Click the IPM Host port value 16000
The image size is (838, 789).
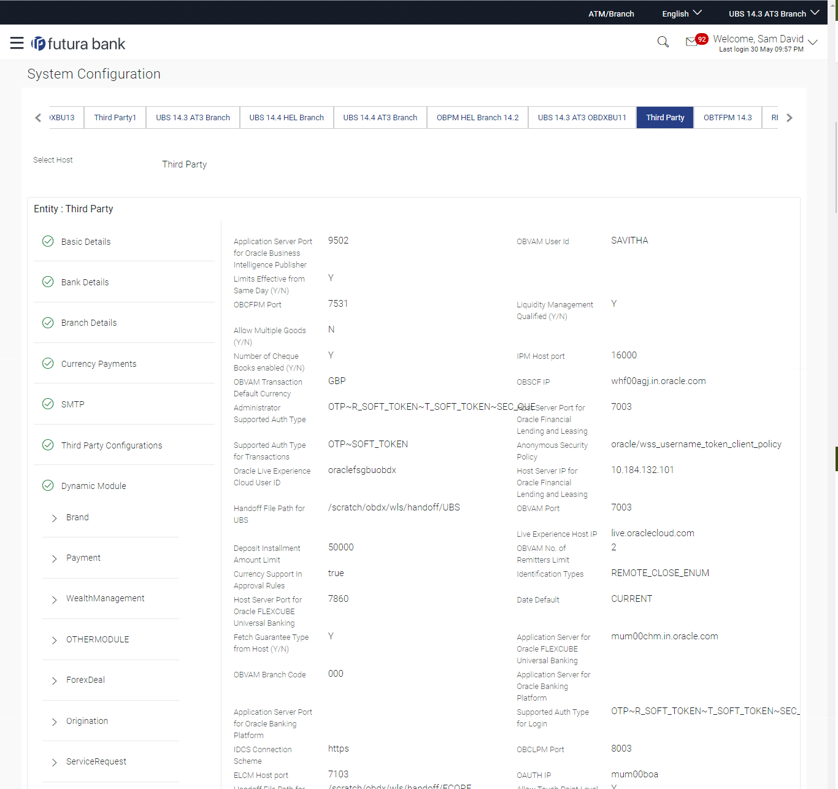624,355
